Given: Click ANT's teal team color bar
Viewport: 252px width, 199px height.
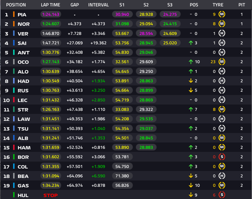Looking at the screenshot, I should [x=14, y=52].
